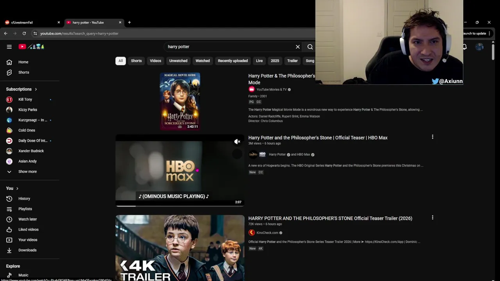The image size is (500, 281).
Task: Select the All filter chip
Action: pos(121,61)
